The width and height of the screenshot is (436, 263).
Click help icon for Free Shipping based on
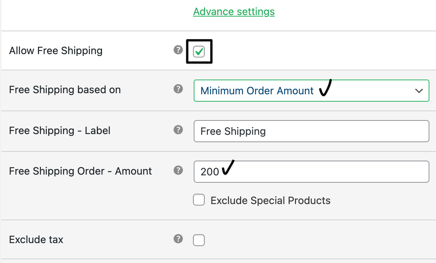pyautogui.click(x=178, y=89)
